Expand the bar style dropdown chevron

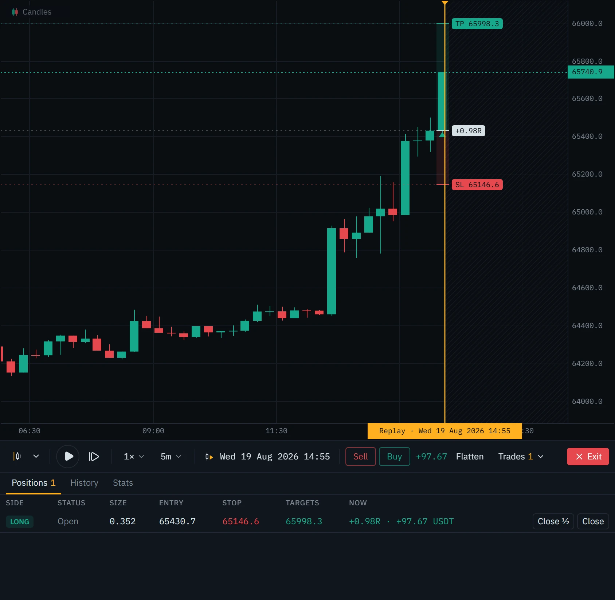pyautogui.click(x=36, y=456)
